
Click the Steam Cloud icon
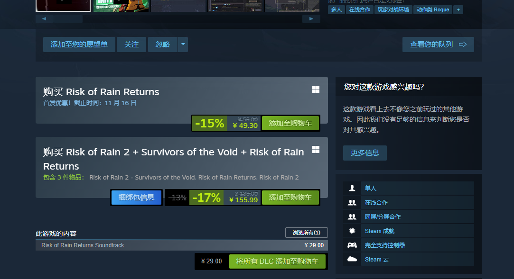point(352,259)
